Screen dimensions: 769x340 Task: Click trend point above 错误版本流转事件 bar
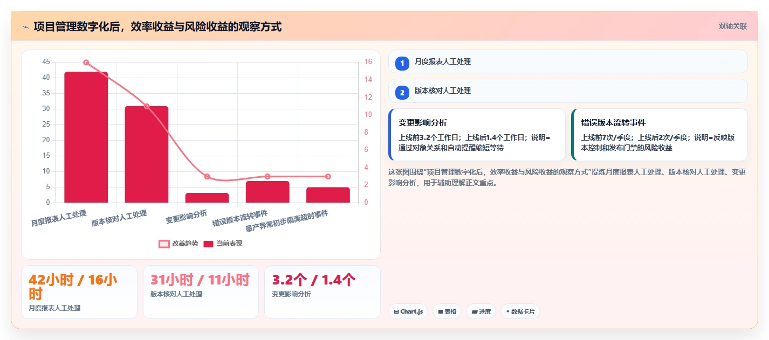267,177
